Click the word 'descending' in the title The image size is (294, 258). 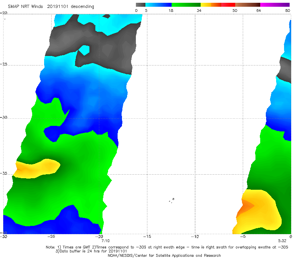pyautogui.click(x=83, y=7)
